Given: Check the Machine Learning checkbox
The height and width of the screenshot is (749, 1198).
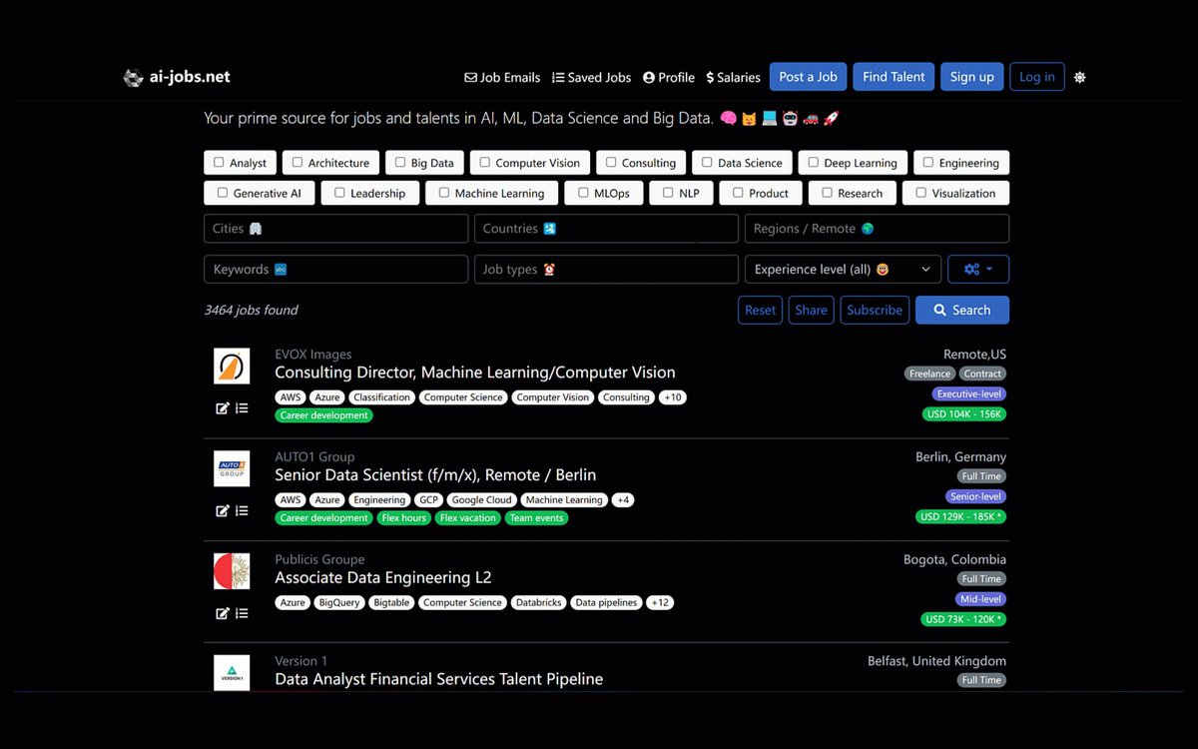Looking at the screenshot, I should click(444, 193).
